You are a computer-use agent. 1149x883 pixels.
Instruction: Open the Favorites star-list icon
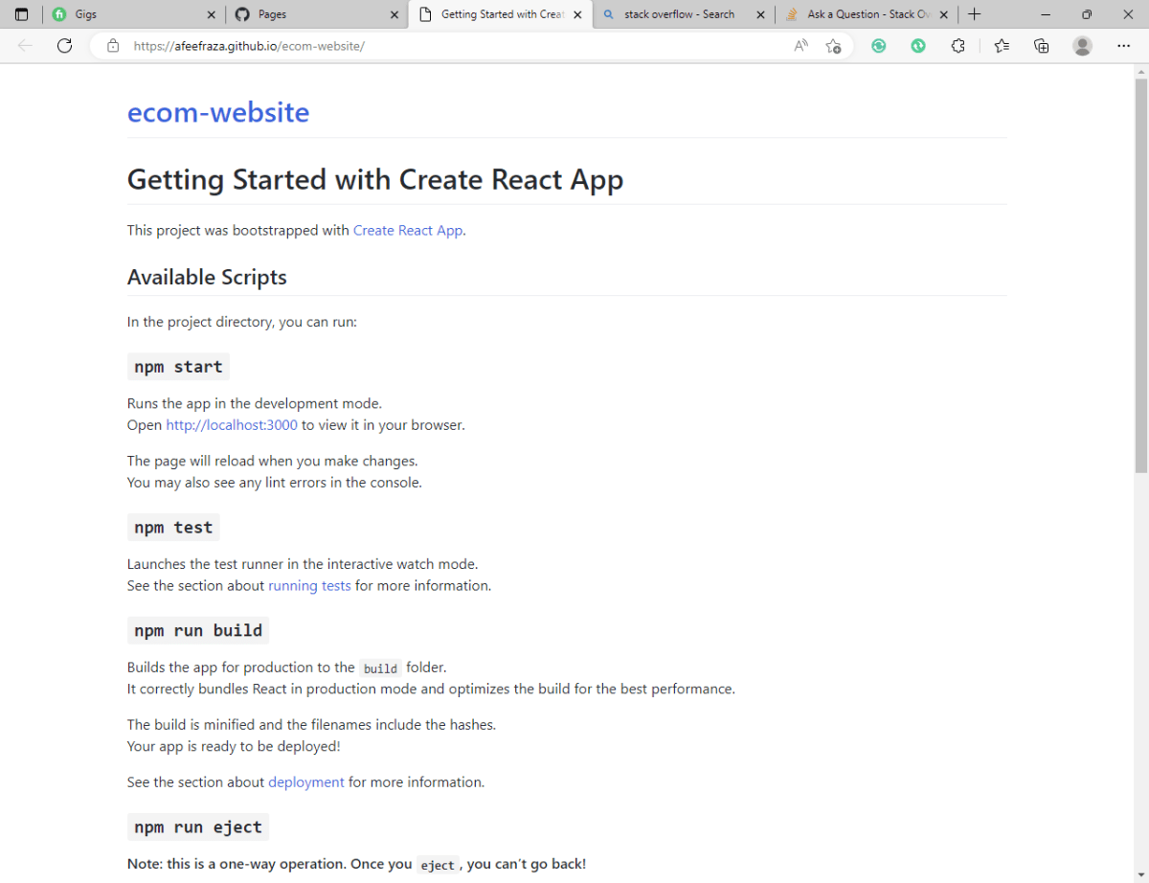coord(1001,45)
